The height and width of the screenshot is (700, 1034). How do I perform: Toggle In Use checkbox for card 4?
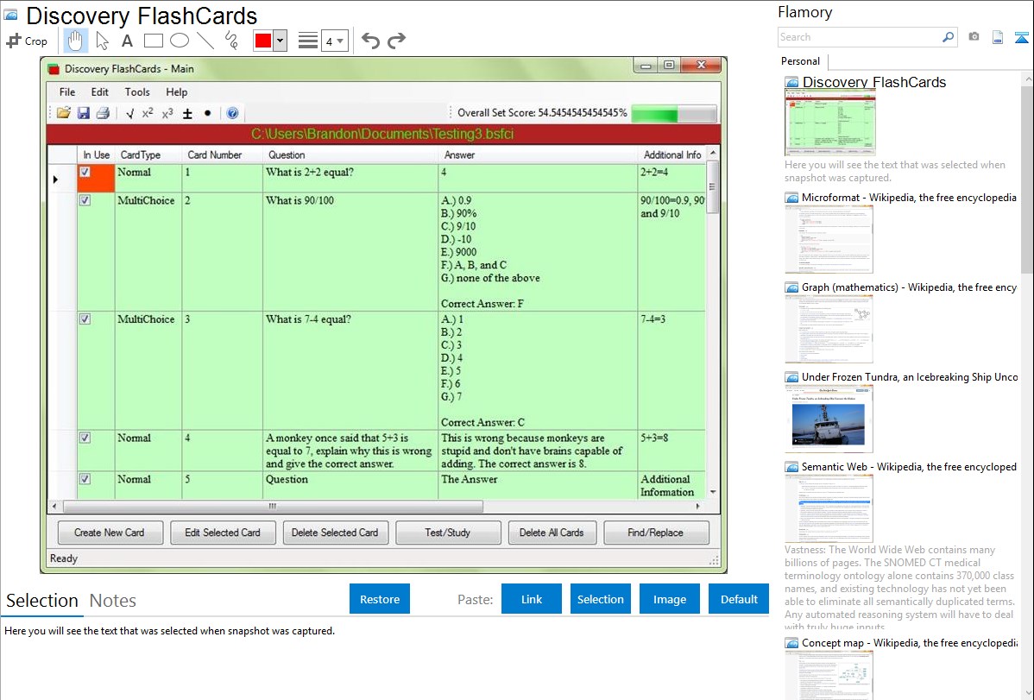pos(85,438)
